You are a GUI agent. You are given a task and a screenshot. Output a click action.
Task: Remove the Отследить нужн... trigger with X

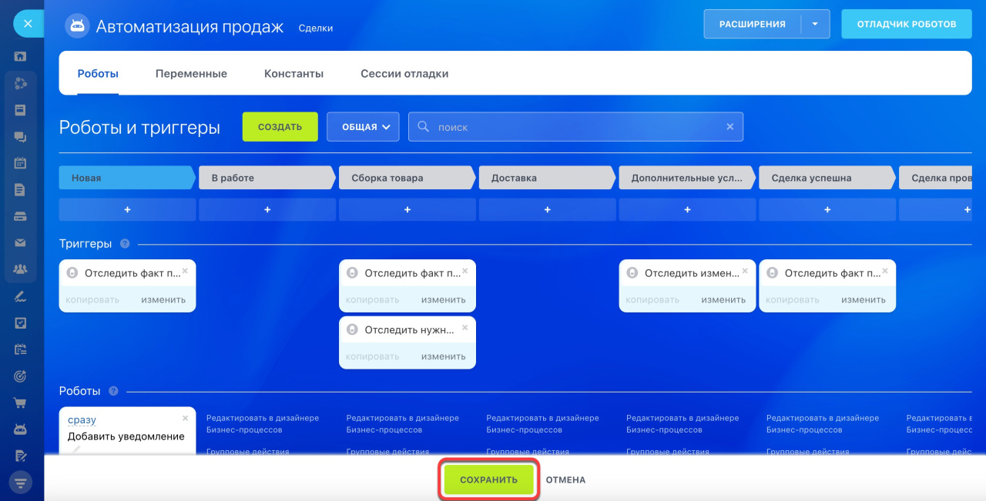click(x=464, y=328)
